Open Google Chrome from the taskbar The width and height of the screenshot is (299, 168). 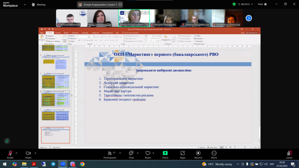[82, 164]
